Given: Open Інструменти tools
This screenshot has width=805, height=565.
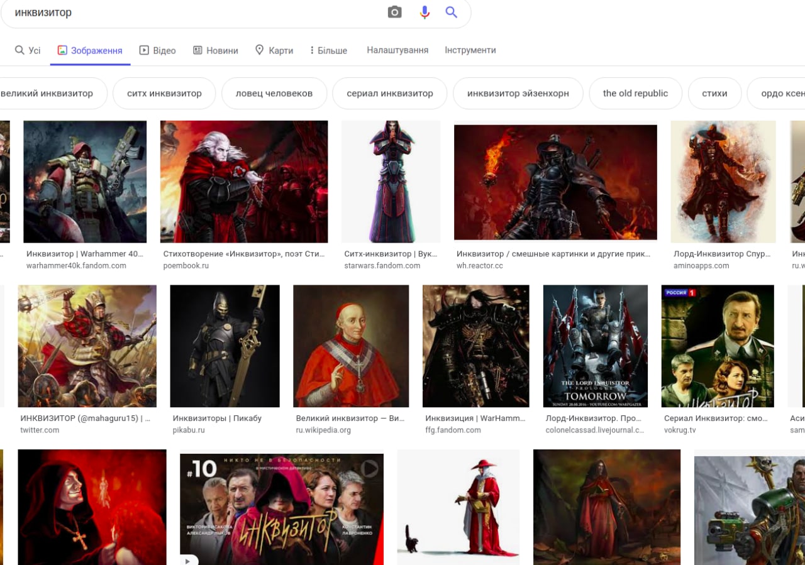Looking at the screenshot, I should 470,50.
